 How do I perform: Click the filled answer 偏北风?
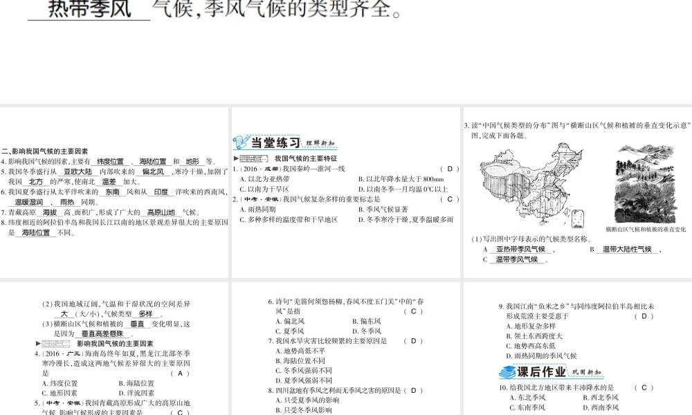point(153,172)
